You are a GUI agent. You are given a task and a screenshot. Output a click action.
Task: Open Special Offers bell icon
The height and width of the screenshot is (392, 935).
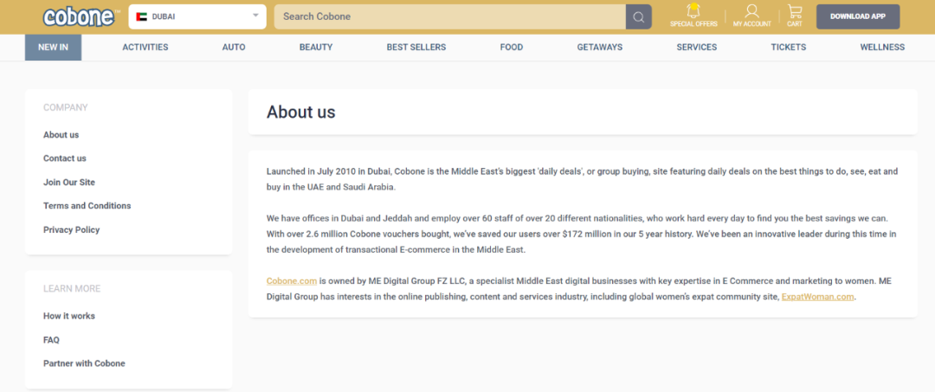693,12
